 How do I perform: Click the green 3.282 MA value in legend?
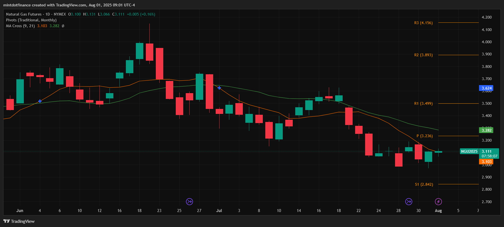[54, 26]
